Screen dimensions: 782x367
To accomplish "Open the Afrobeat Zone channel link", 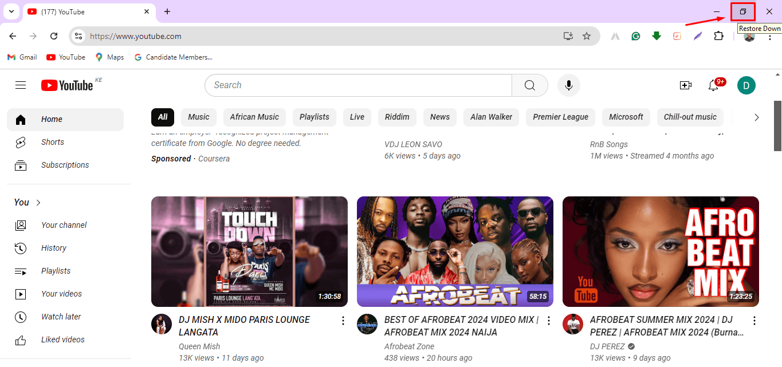I will point(409,346).
